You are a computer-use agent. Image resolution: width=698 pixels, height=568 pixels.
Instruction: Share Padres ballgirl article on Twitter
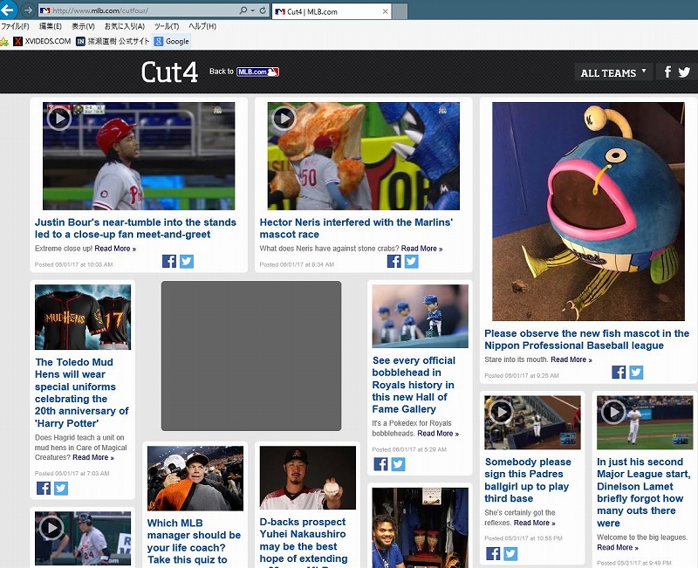click(x=510, y=553)
